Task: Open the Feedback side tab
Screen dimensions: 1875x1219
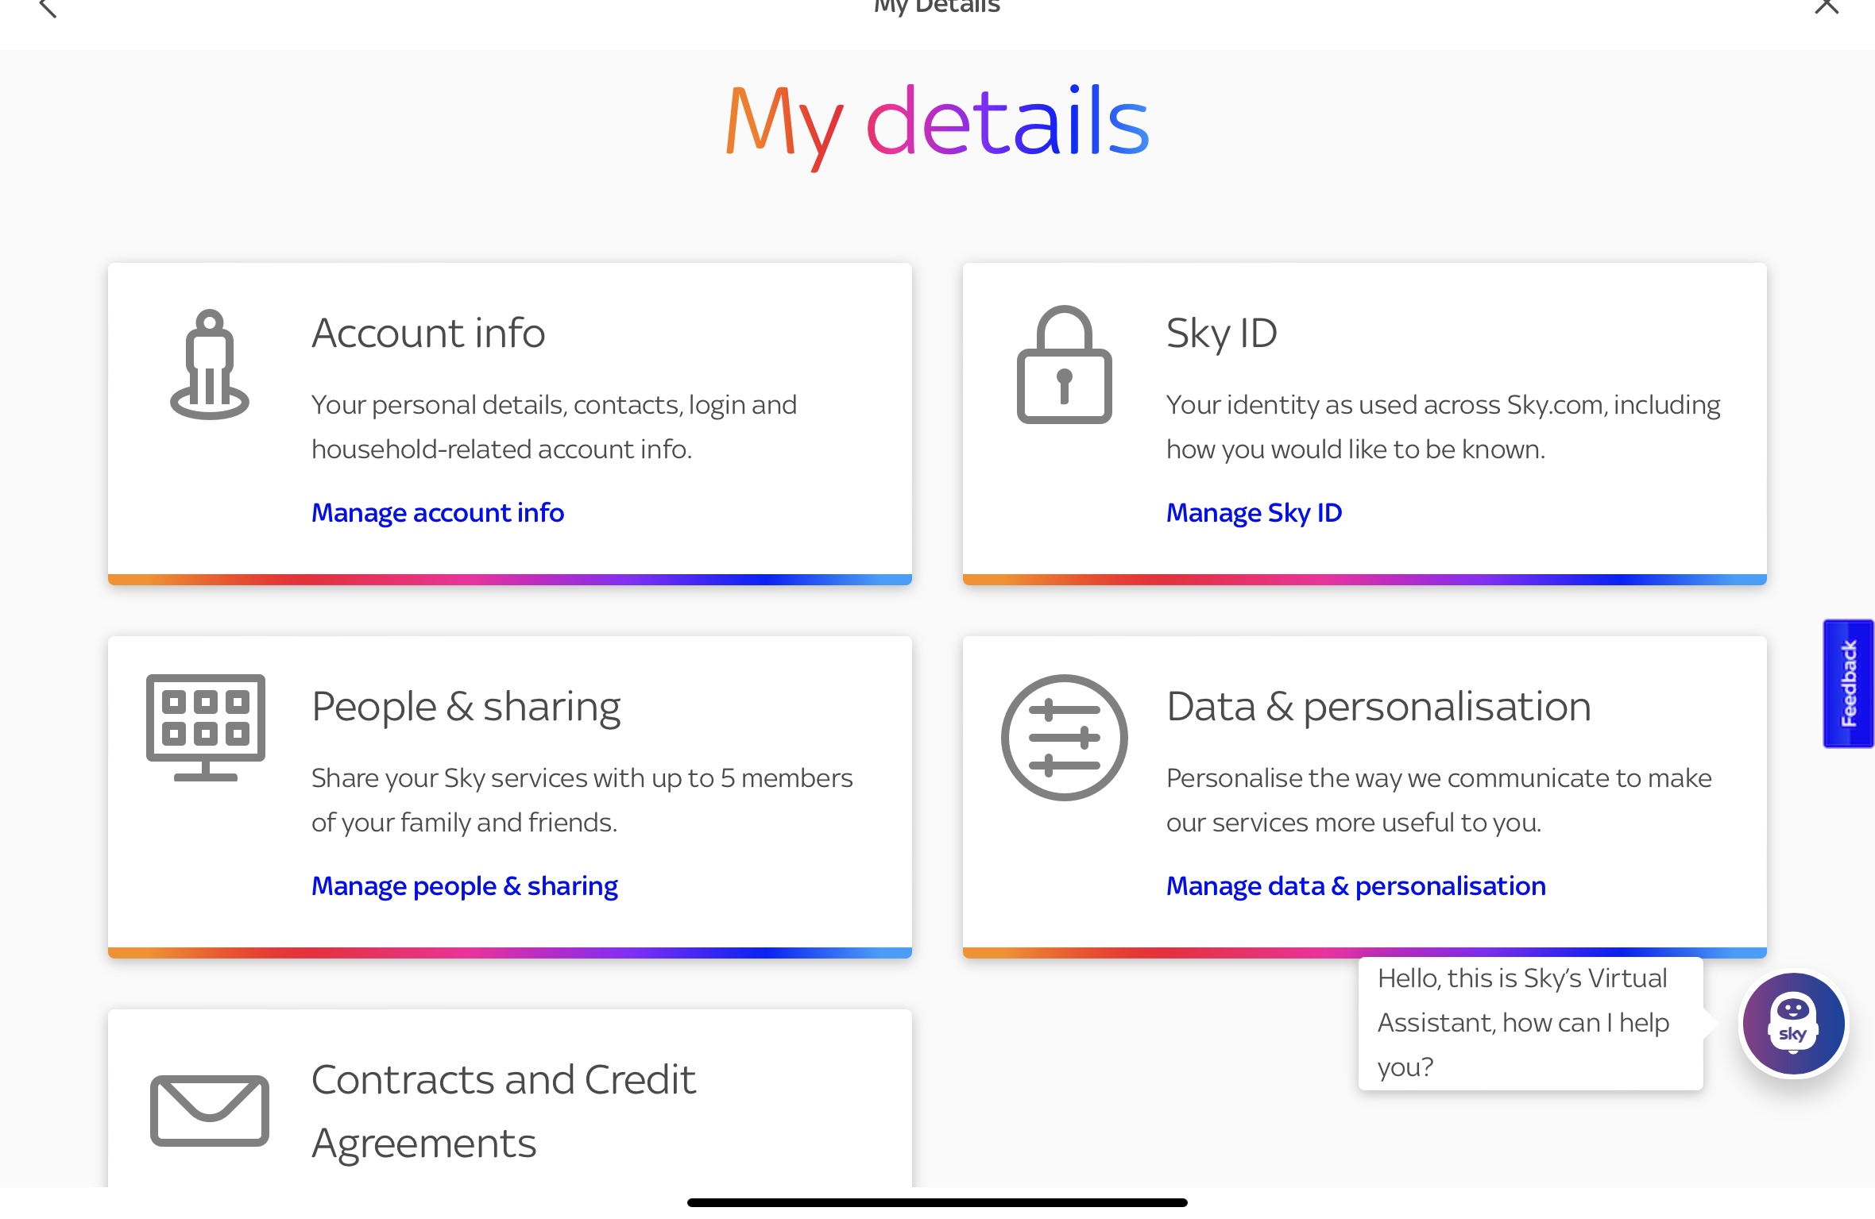Action: pyautogui.click(x=1848, y=683)
